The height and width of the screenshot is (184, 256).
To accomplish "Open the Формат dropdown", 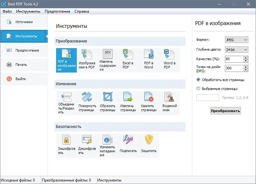I will (x=244, y=40).
